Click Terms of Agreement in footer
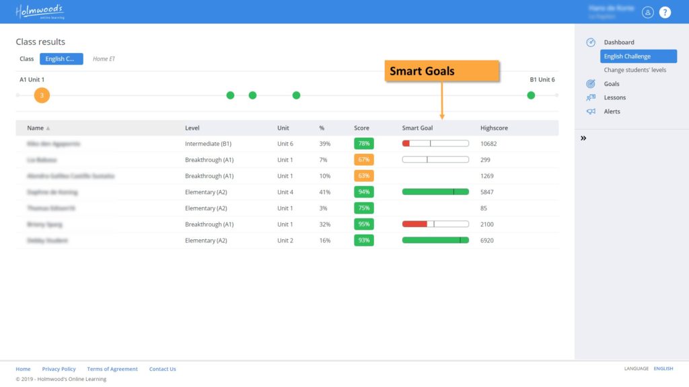The height and width of the screenshot is (387, 689). point(112,368)
